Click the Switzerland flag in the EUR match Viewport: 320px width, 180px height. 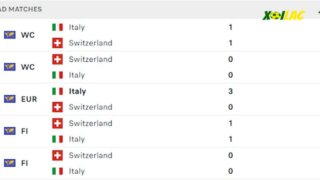coord(57,107)
